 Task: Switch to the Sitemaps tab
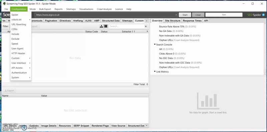127,21
